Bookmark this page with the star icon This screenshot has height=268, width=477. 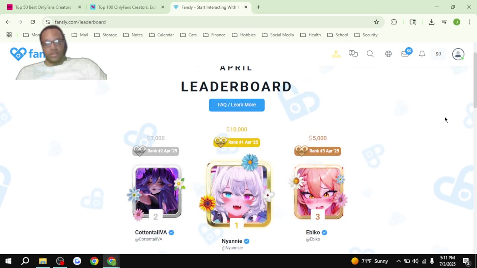pyautogui.click(x=376, y=22)
